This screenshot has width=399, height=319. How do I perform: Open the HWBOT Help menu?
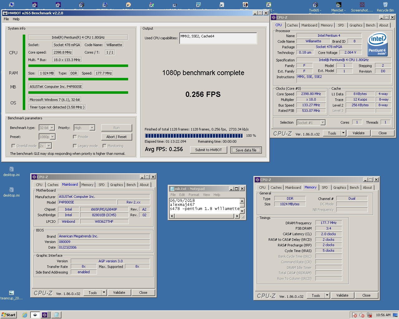tap(16, 19)
